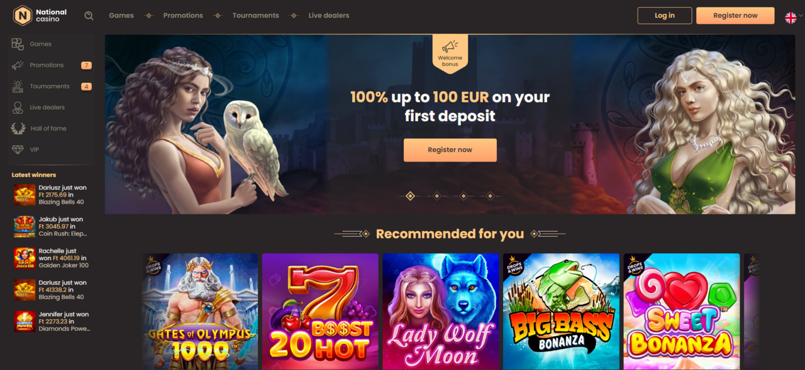Click the Promotions count badge in sidebar

coord(86,65)
